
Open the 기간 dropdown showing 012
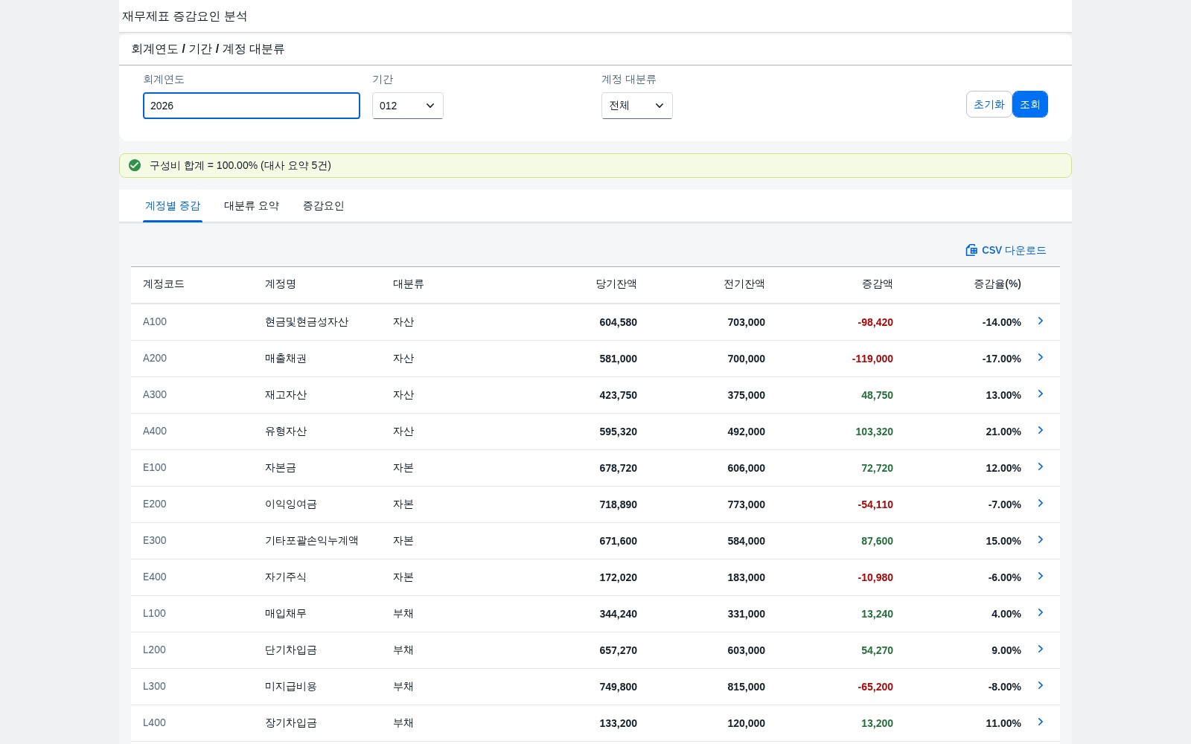[x=408, y=106]
